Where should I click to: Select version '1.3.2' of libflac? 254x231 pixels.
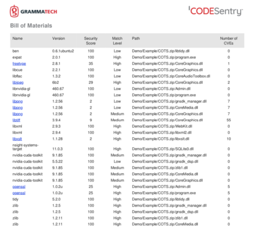56,76
